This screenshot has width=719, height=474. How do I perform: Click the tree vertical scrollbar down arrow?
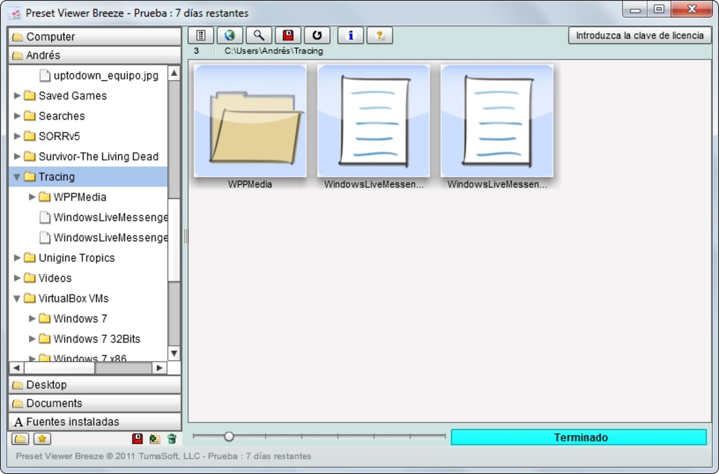(174, 353)
